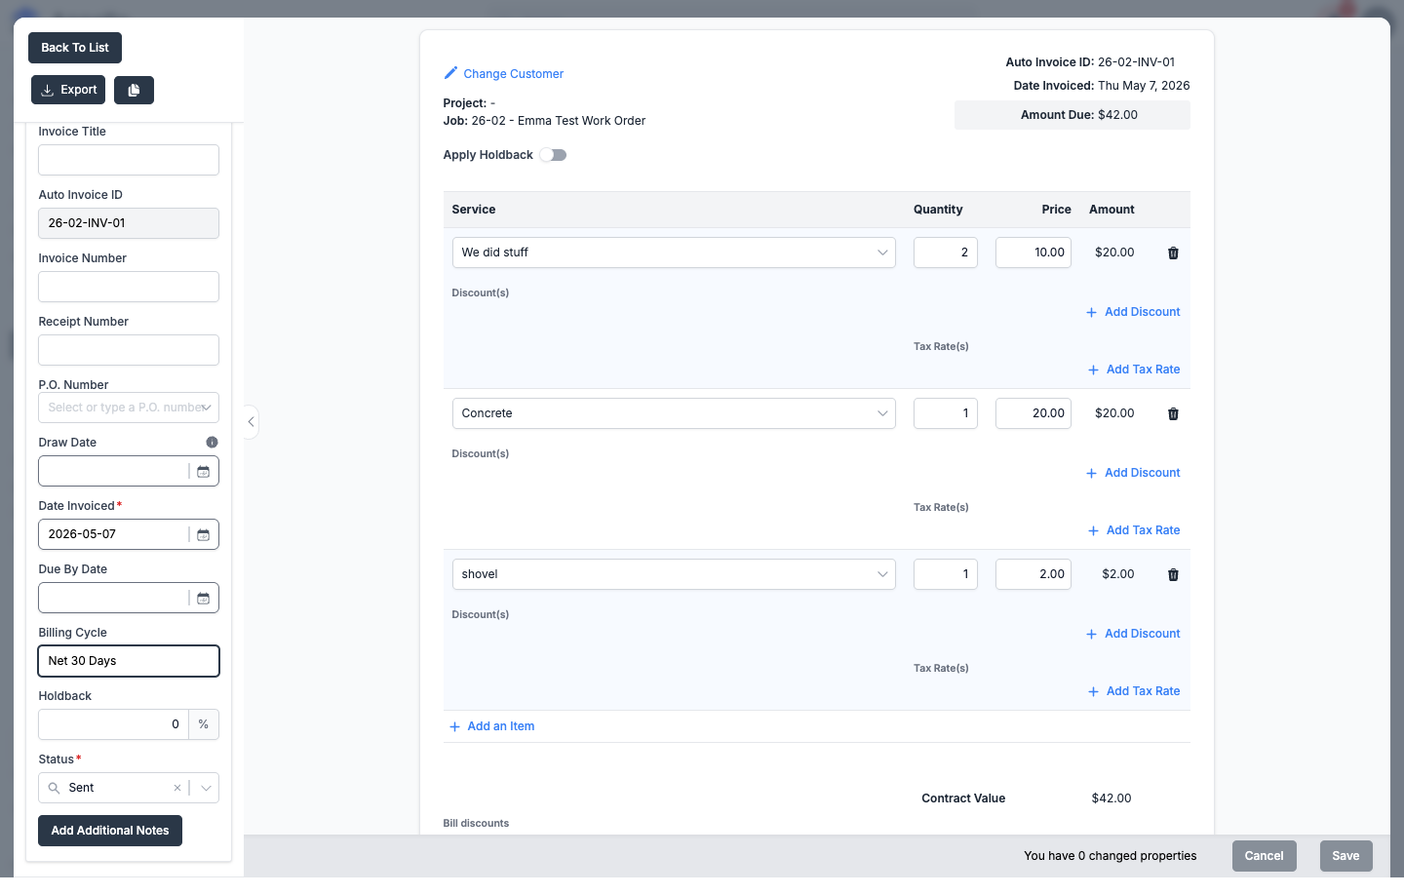Open the Due By Date calendar picker
The height and width of the screenshot is (895, 1404).
click(x=203, y=599)
